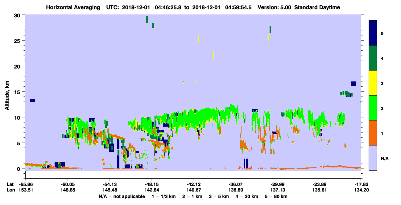Click the '4 = 20 km' legend text
Image resolution: width=401 pixels, height=205 pixels.
point(247,196)
